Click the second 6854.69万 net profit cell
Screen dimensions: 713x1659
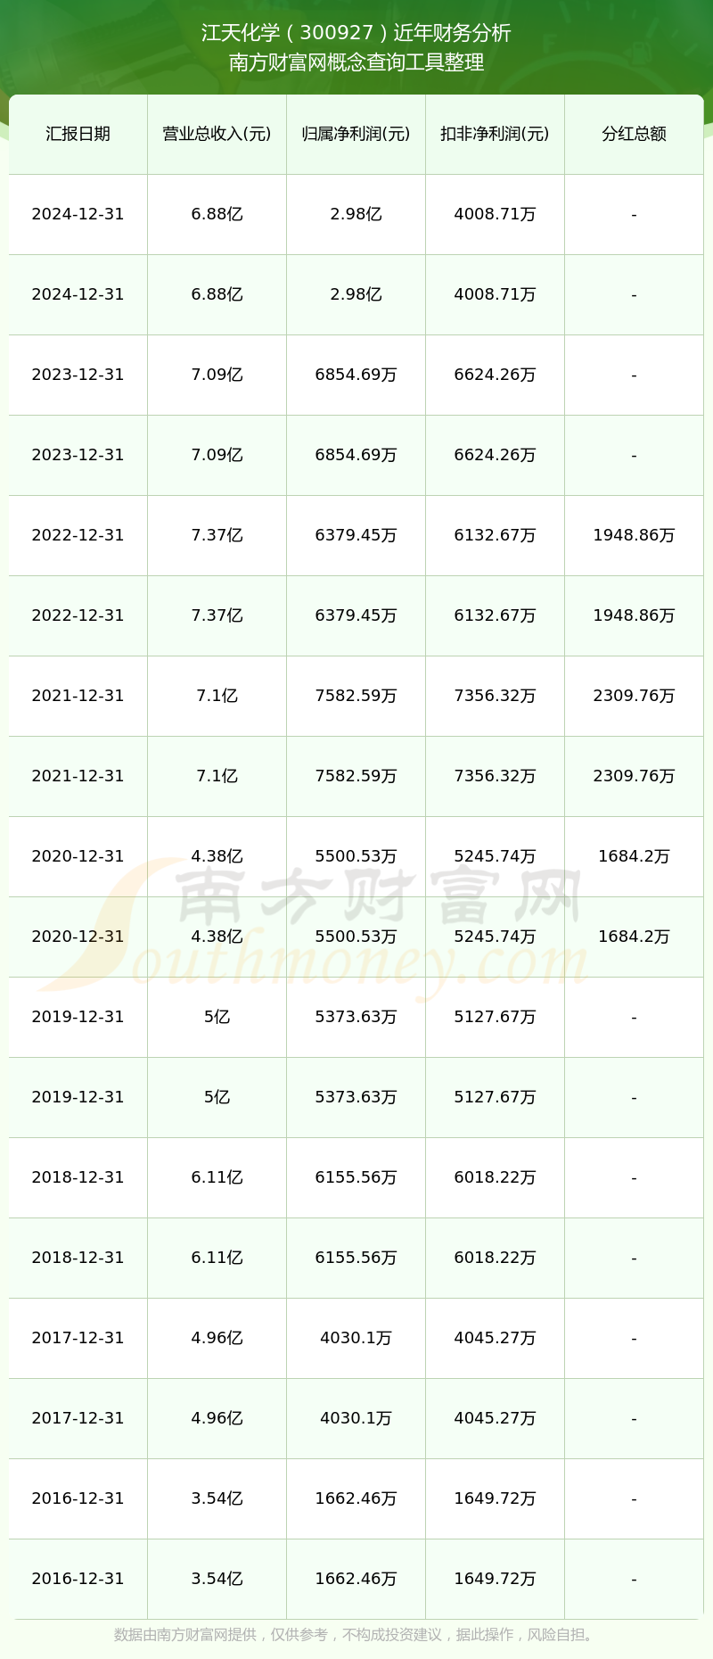click(356, 455)
